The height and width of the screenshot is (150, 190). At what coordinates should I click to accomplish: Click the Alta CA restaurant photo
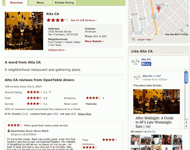pyautogui.click(x=24, y=31)
